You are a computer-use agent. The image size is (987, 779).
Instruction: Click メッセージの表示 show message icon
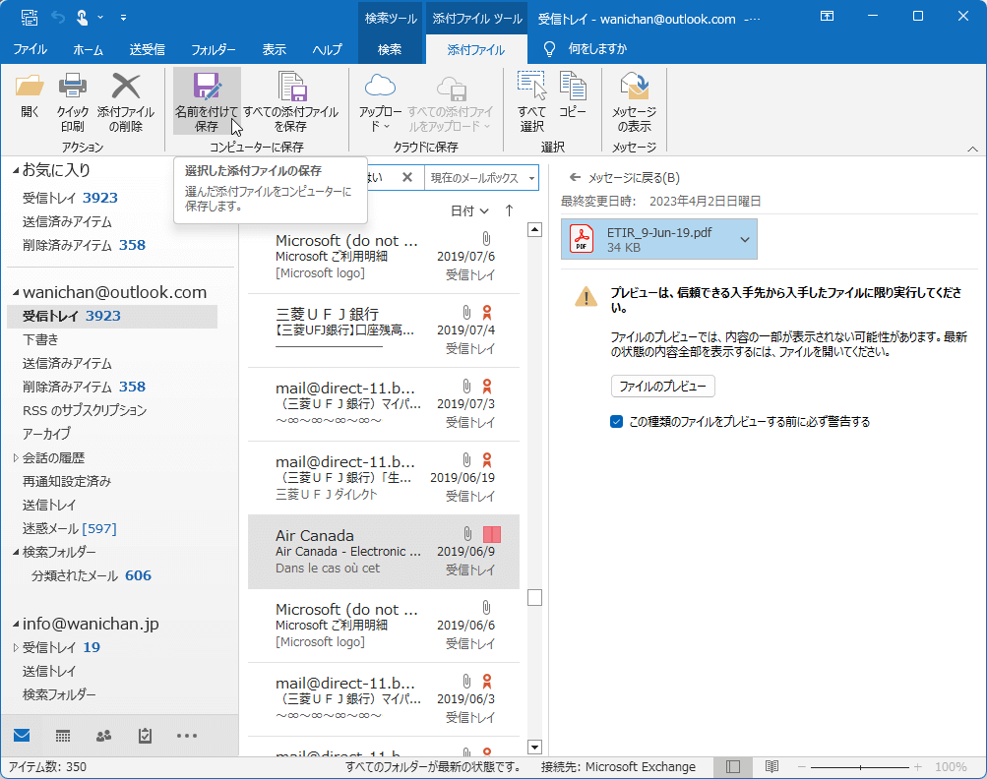point(635,86)
